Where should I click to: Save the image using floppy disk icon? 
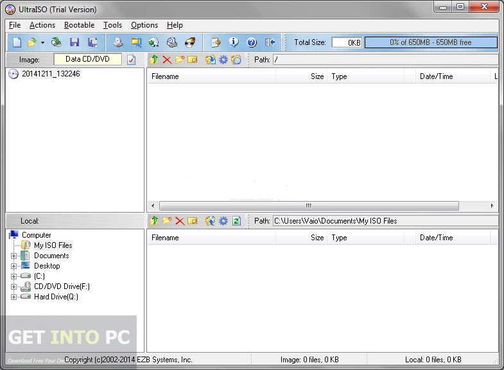tap(74, 42)
